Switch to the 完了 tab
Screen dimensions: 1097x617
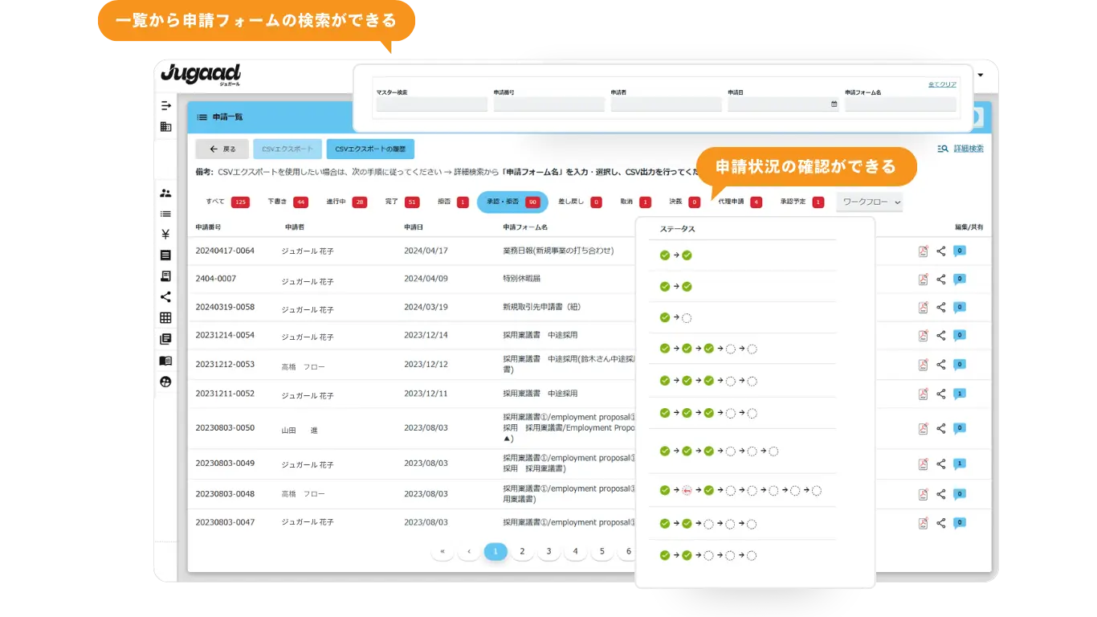point(402,202)
